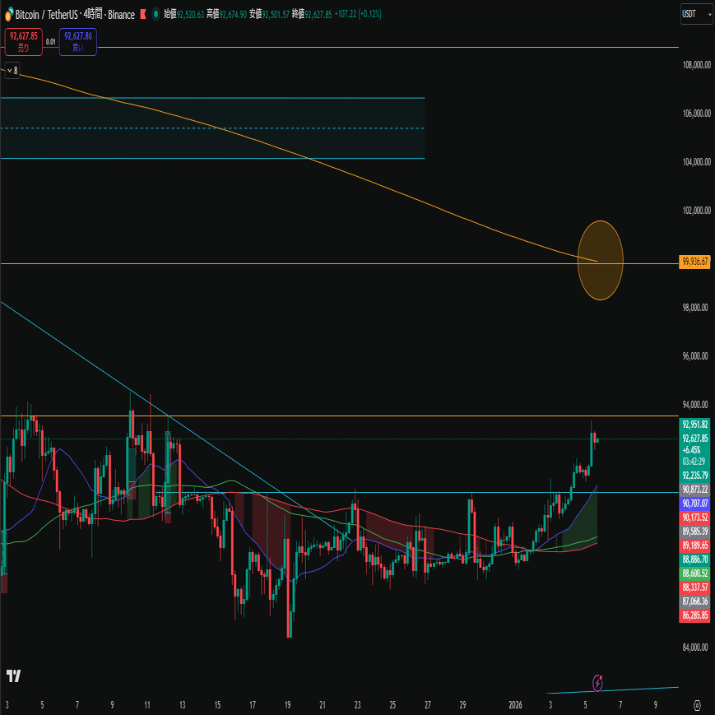Click the 2026 label on the time axis
The height and width of the screenshot is (715, 715).
click(x=515, y=705)
